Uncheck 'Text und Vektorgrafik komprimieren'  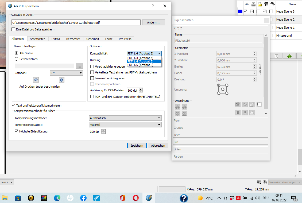tap(14, 106)
